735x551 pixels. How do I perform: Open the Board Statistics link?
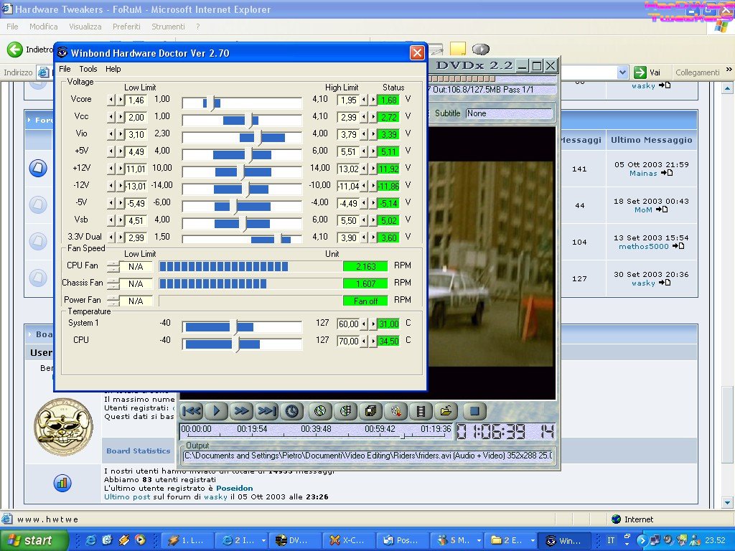tap(139, 451)
